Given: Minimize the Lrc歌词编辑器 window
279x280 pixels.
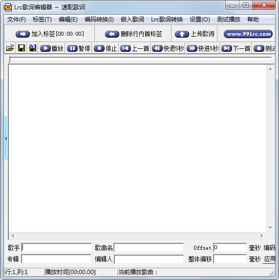Looking at the screenshot, I should 233,5.
